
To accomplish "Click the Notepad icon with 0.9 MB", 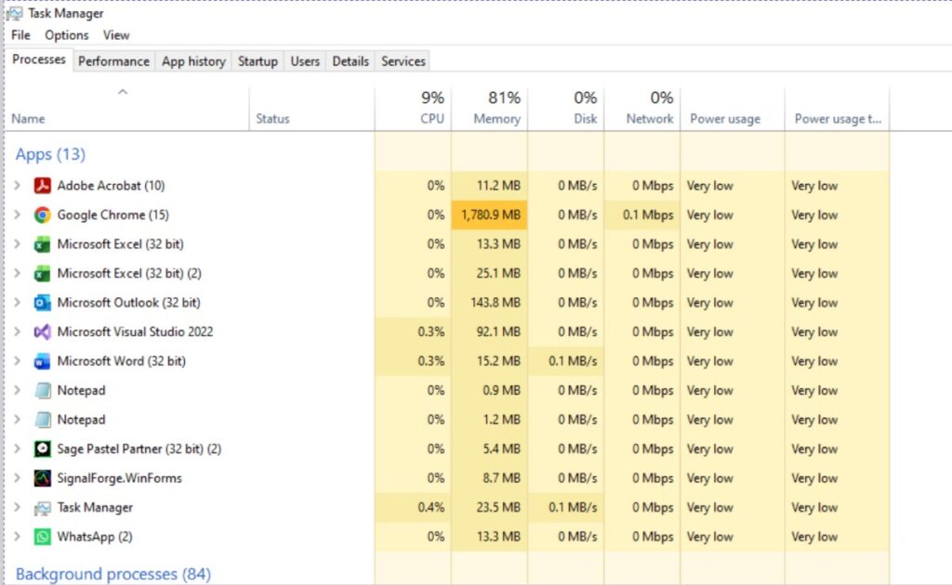I will pos(42,390).
